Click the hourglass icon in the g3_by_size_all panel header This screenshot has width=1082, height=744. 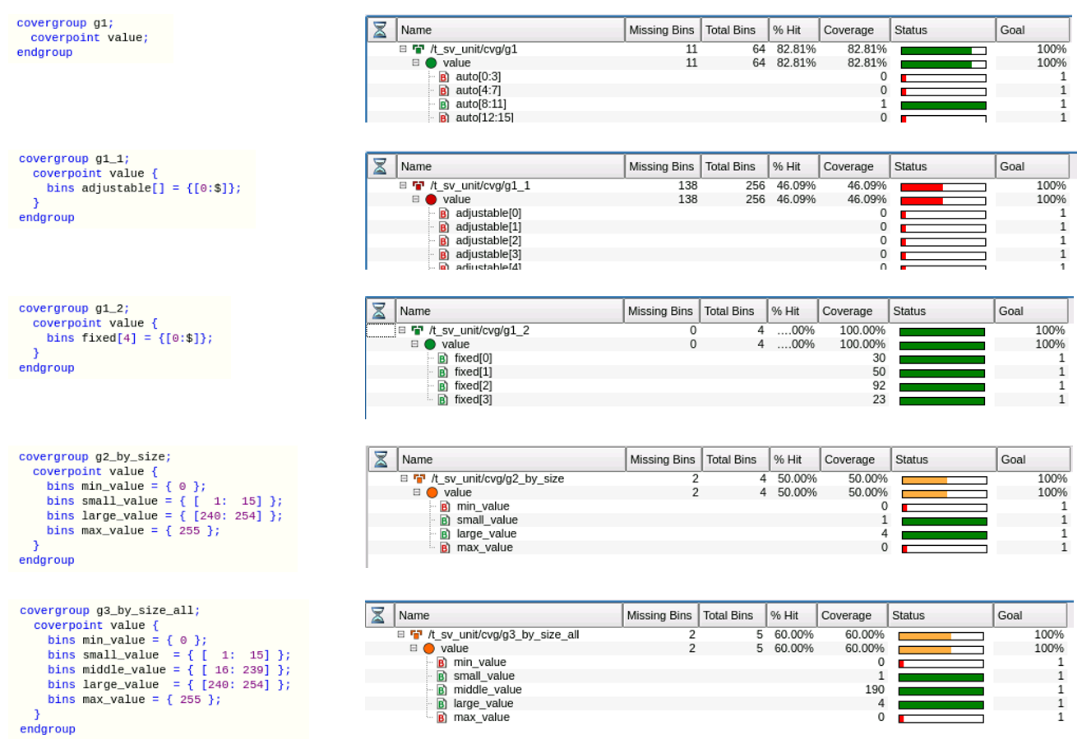(378, 615)
